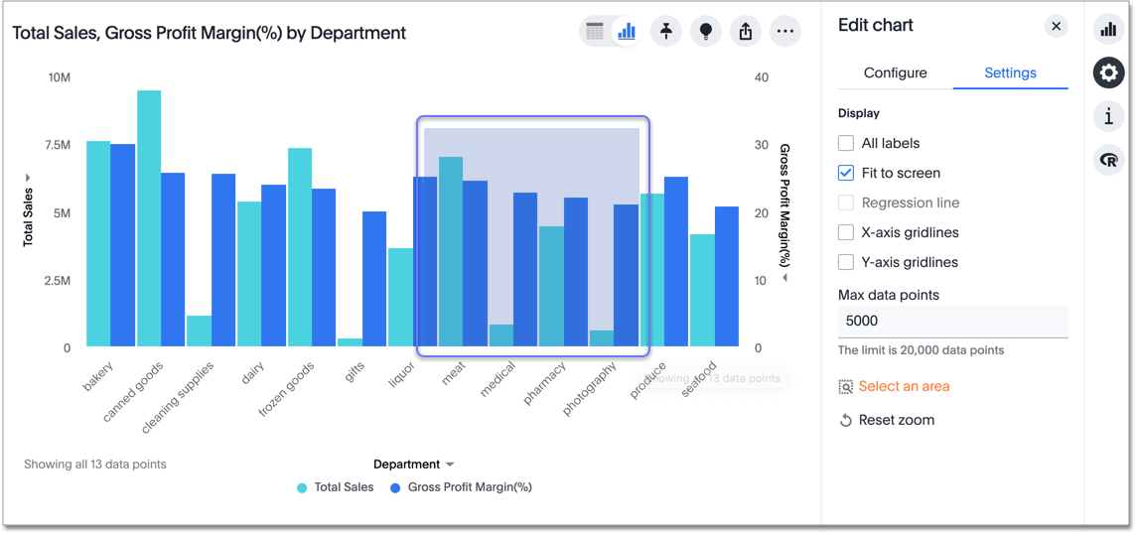Switch to the Configure tab
The height and width of the screenshot is (534, 1136).
895,72
